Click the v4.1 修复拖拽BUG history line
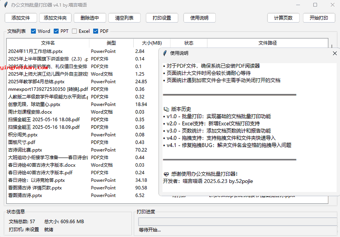Viewport: 340px width, 237px height. 227,145
